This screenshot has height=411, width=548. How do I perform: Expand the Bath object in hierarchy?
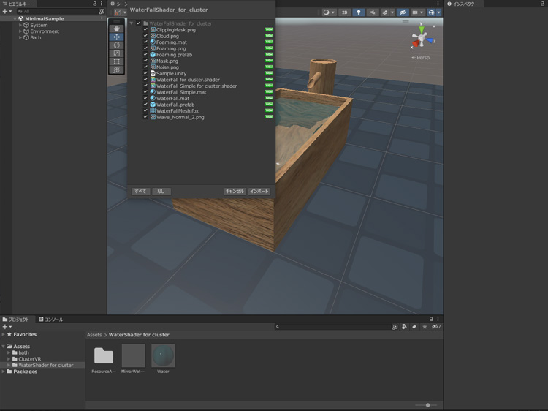tap(20, 37)
